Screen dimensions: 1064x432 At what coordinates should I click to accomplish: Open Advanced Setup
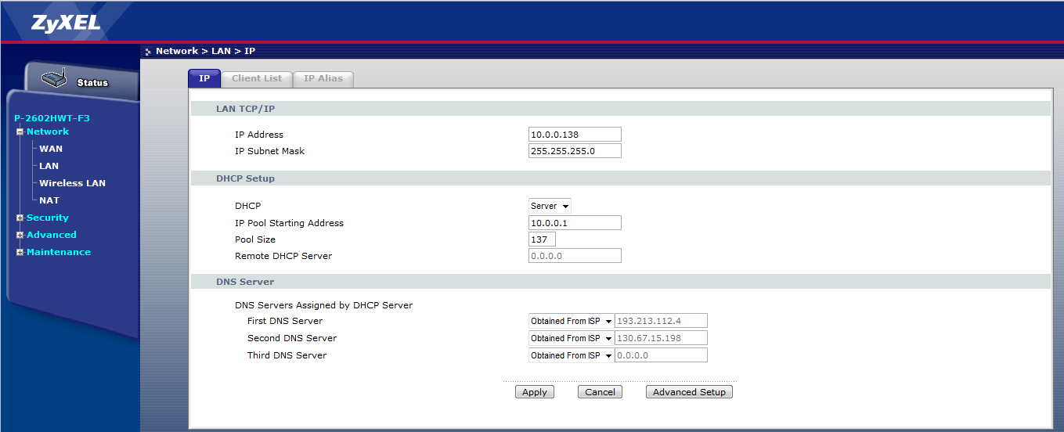689,392
